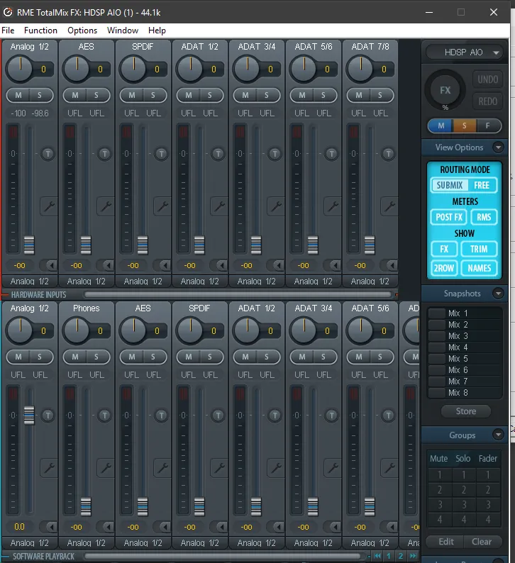This screenshot has width=515, height=563.
Task: Open the Help menu
Action: pos(157,30)
